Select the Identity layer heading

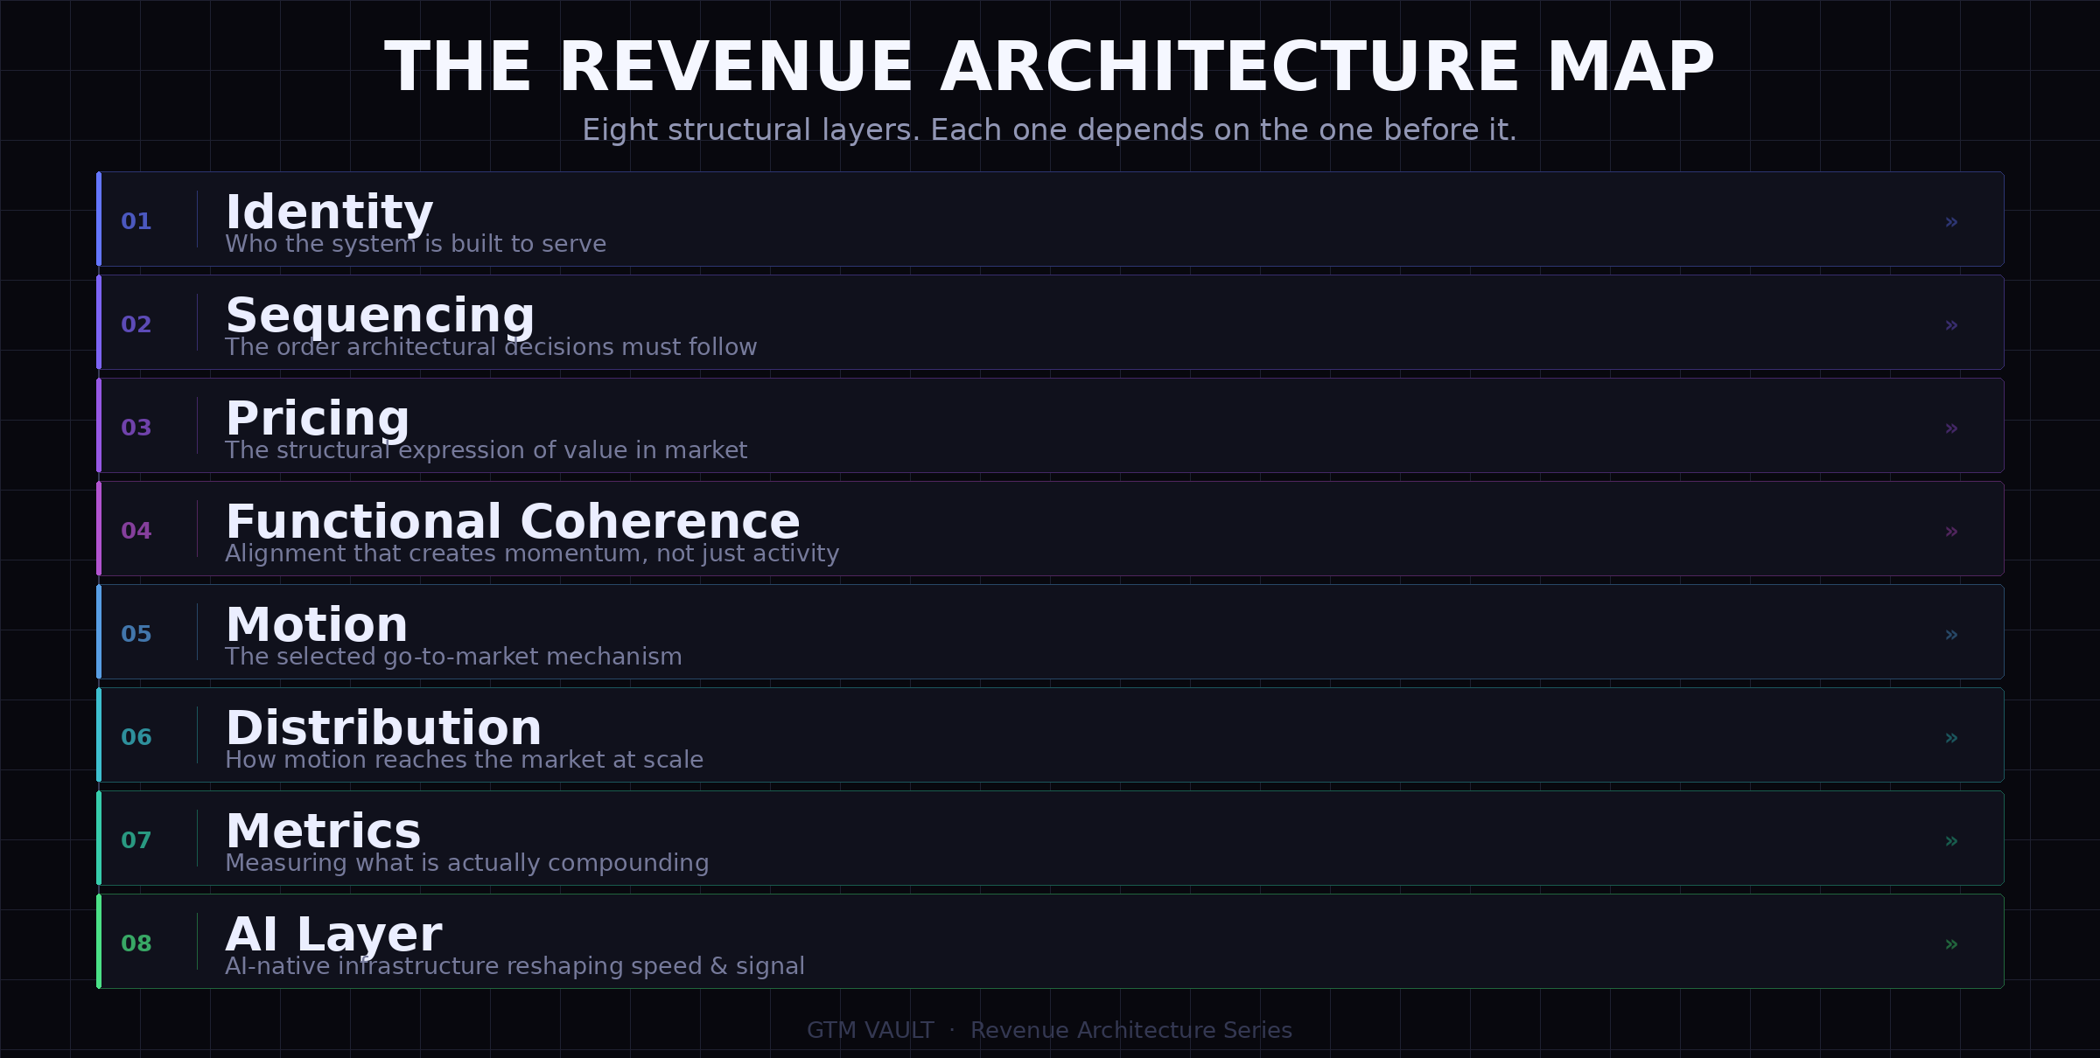point(329,212)
